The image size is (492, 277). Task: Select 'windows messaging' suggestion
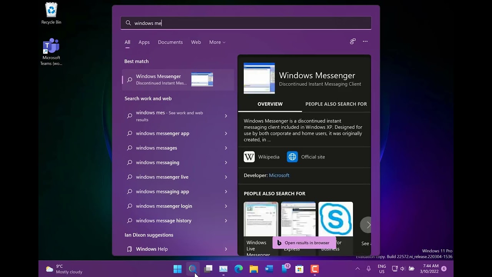(178, 163)
